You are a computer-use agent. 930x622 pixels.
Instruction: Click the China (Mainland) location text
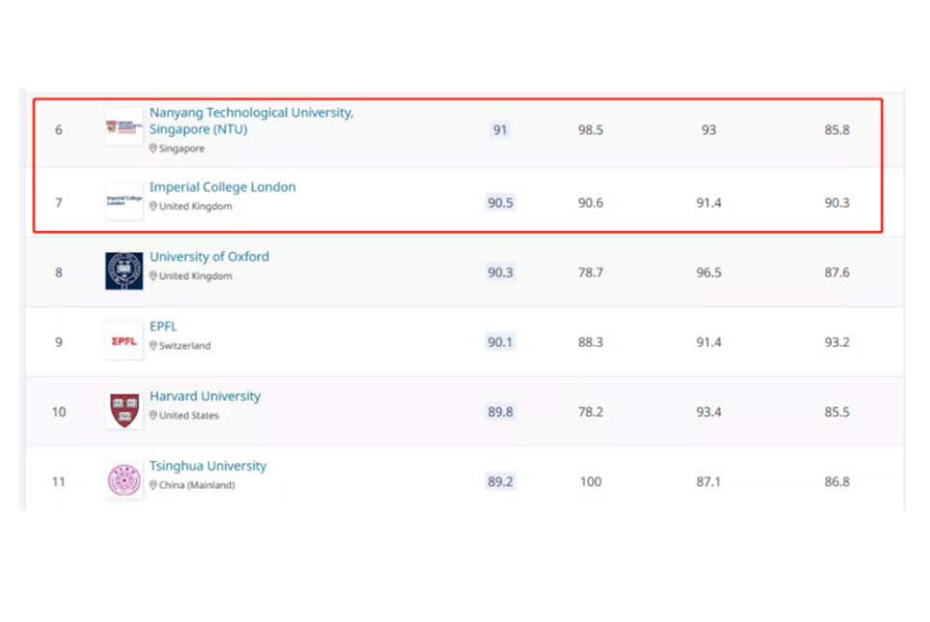click(197, 485)
